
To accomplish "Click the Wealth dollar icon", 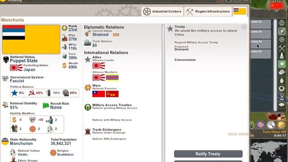I will click(x=64, y=65).
